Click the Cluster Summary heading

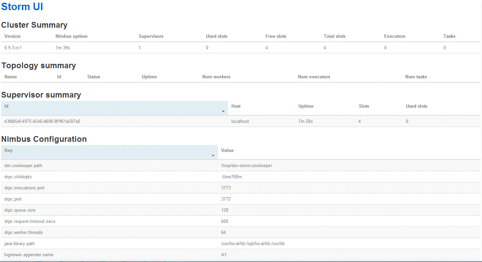tap(34, 25)
